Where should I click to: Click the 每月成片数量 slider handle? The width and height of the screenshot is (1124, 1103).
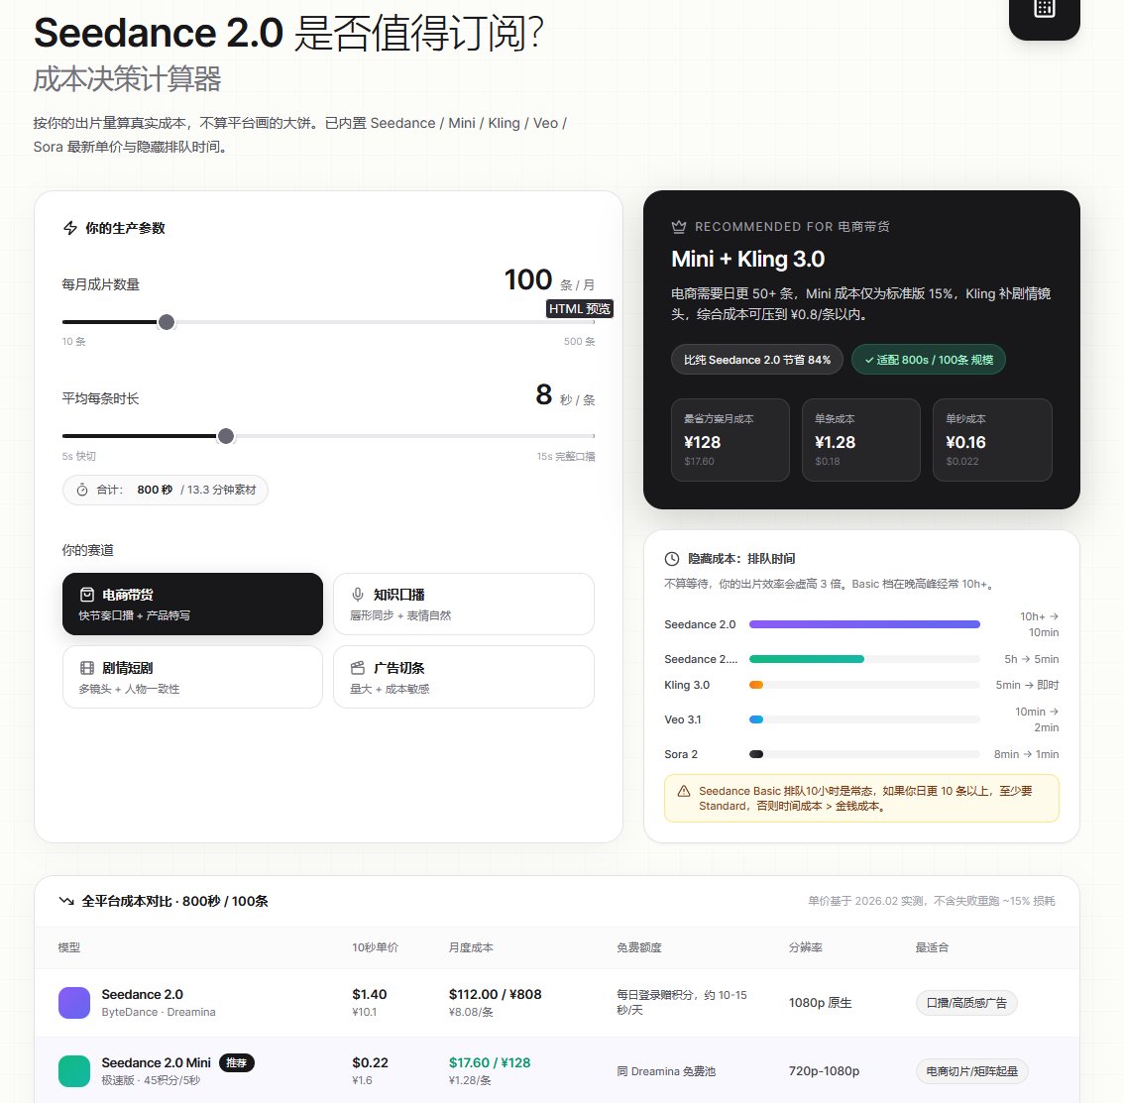pos(167,322)
